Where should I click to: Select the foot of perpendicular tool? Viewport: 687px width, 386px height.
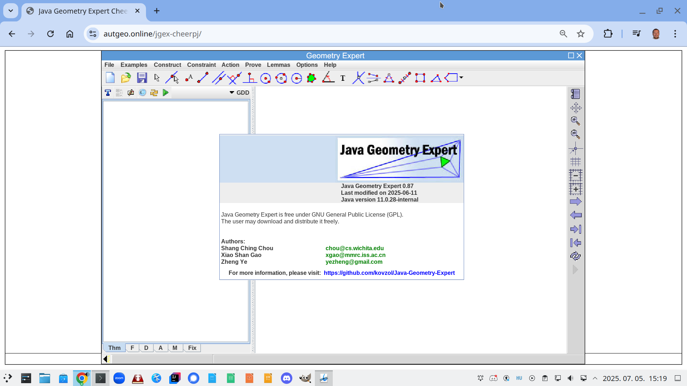pyautogui.click(x=250, y=78)
